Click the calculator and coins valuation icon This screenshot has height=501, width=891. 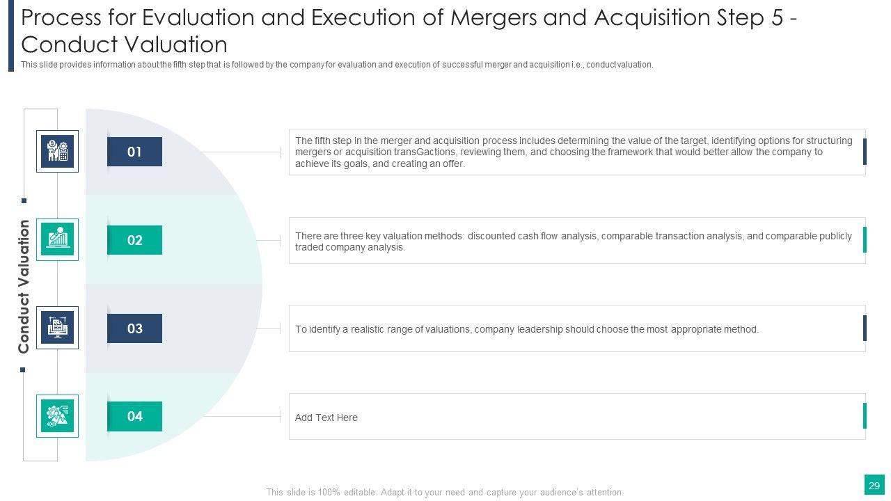click(x=57, y=151)
